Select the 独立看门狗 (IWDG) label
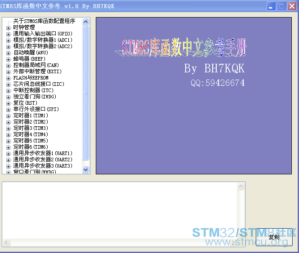The image size is (299, 253). (35, 97)
